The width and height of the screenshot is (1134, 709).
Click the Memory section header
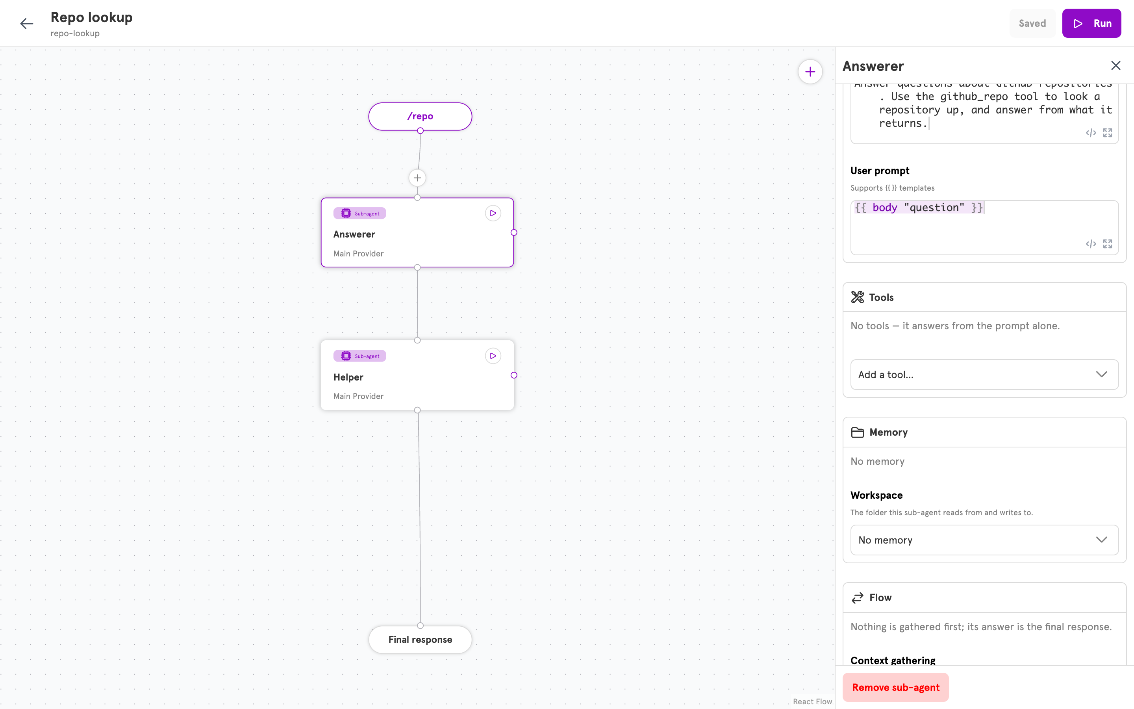pyautogui.click(x=984, y=432)
